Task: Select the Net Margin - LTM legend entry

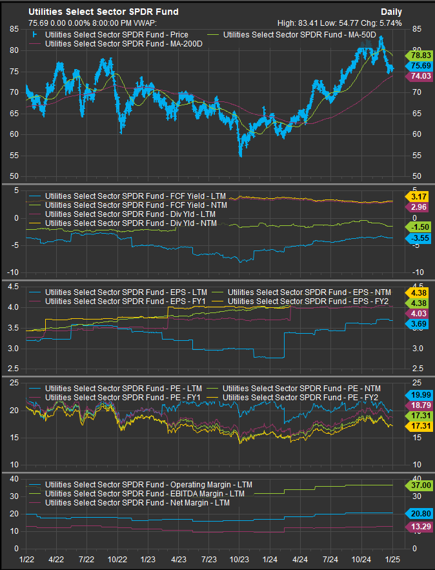Action: tap(130, 503)
